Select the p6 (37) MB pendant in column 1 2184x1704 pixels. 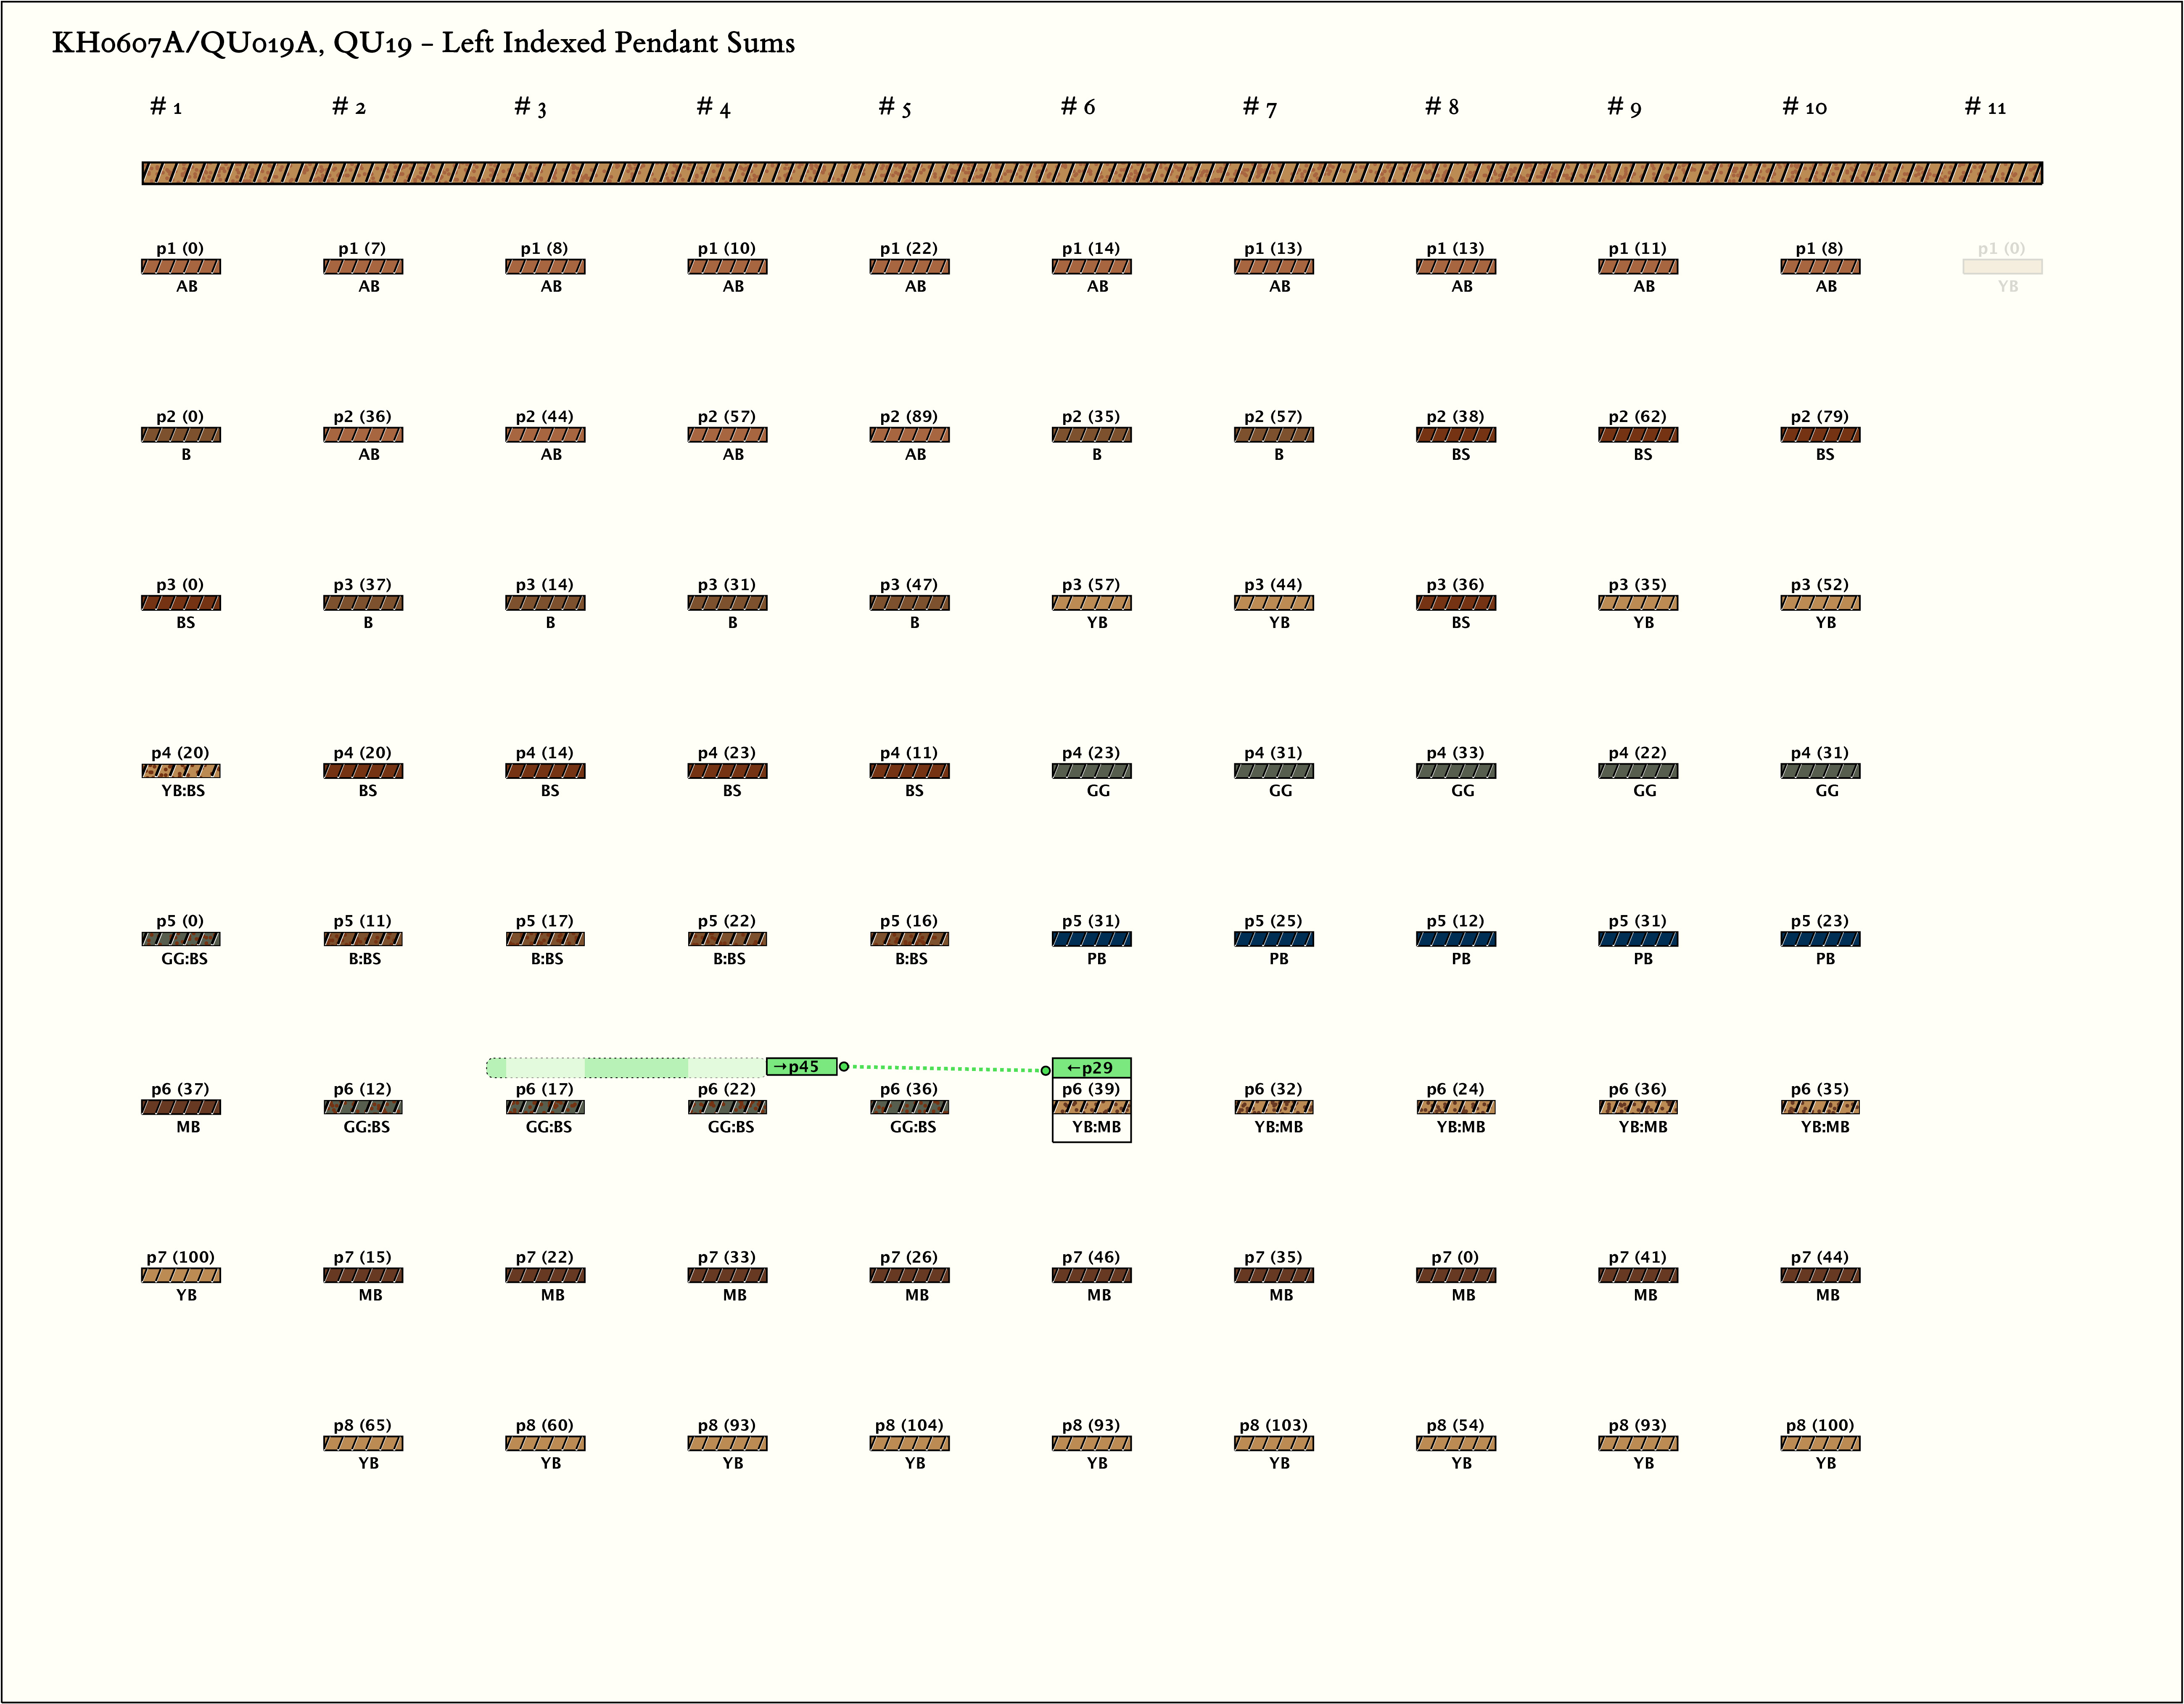181,1107
